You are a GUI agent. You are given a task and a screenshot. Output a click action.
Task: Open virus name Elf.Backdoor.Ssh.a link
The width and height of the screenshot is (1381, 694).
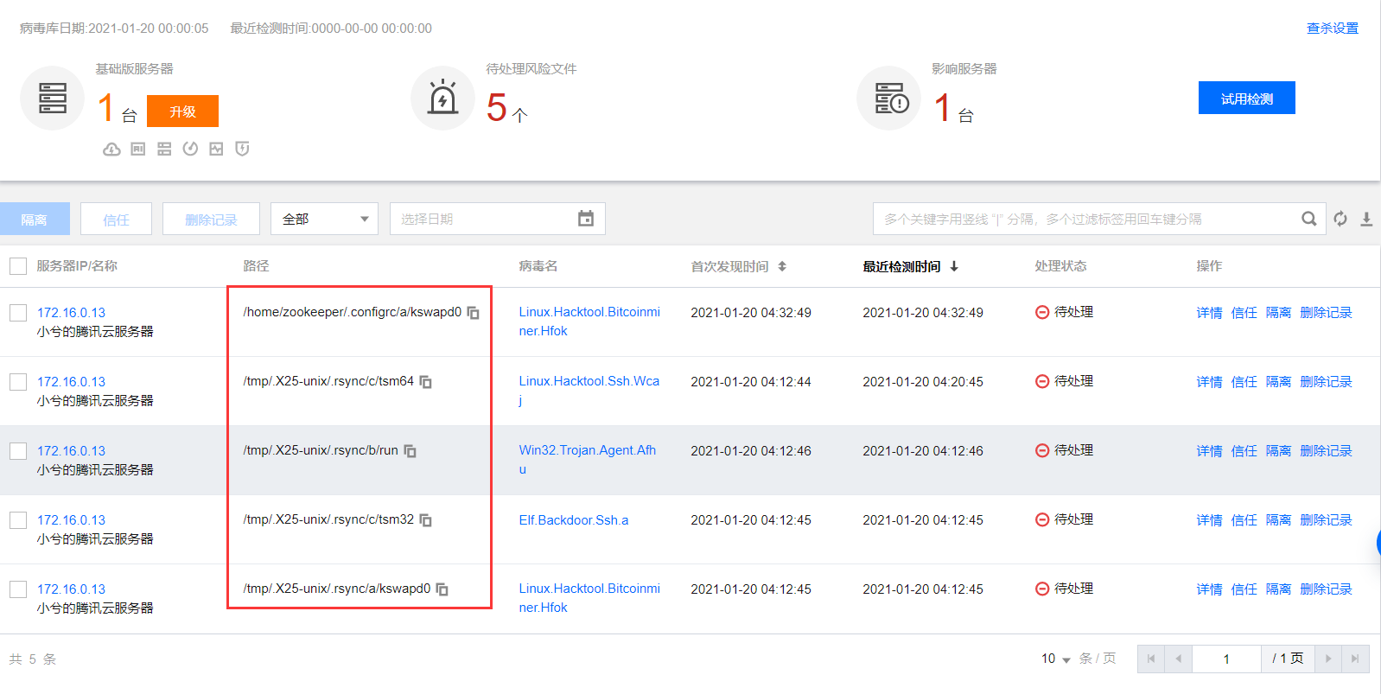[x=574, y=520]
